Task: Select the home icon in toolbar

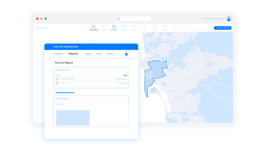Action: (165, 27)
